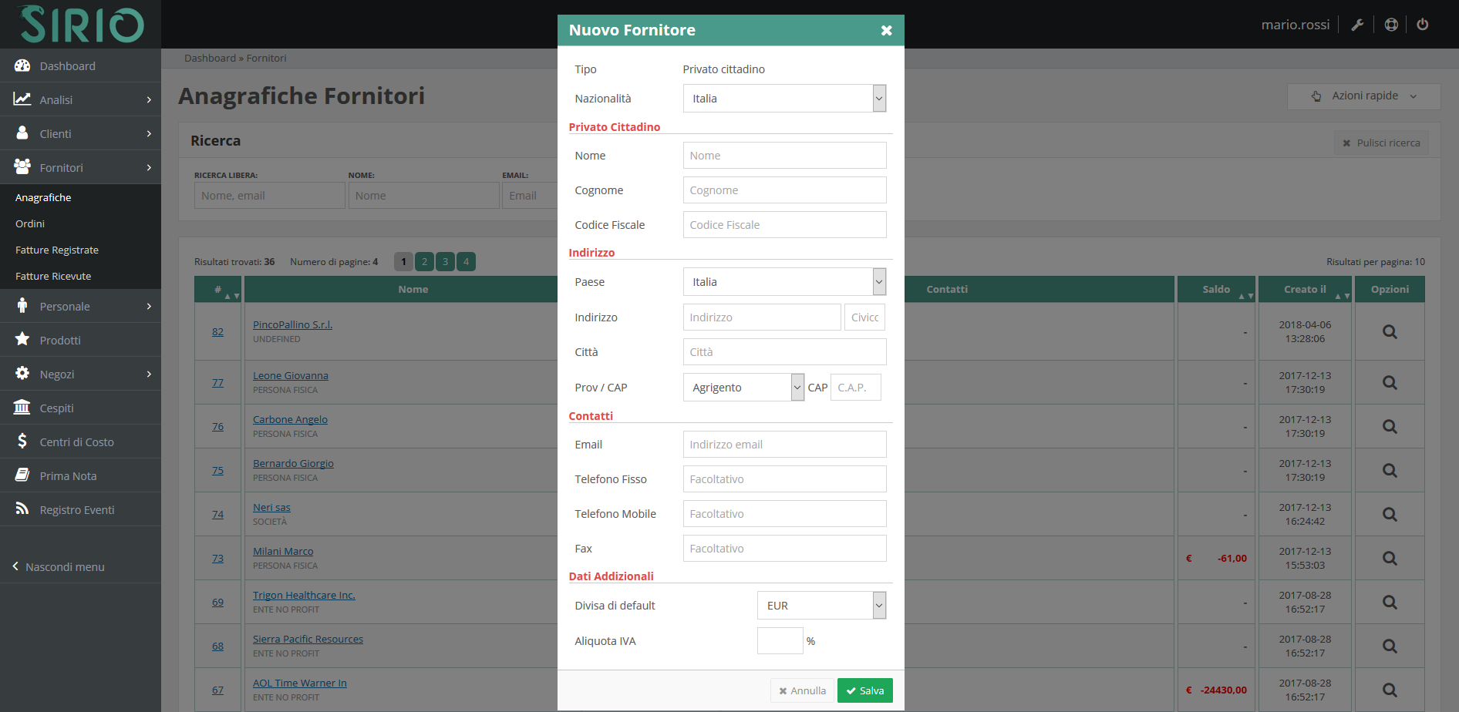1459x712 pixels.
Task: Click into the Codice Fiscale field
Action: 784,225
